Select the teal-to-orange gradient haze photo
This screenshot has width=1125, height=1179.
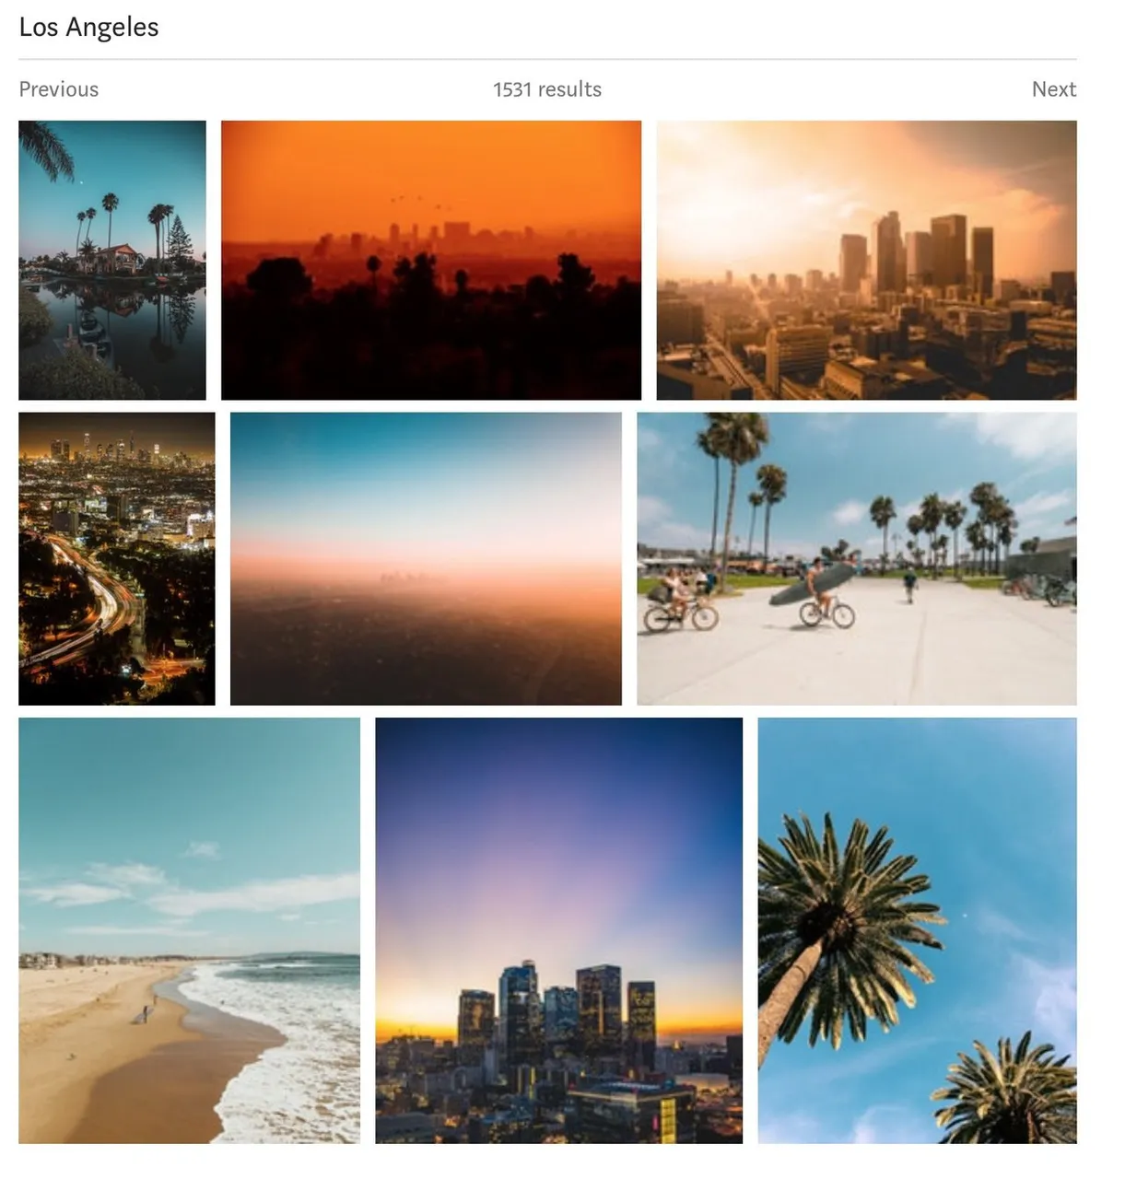click(426, 559)
